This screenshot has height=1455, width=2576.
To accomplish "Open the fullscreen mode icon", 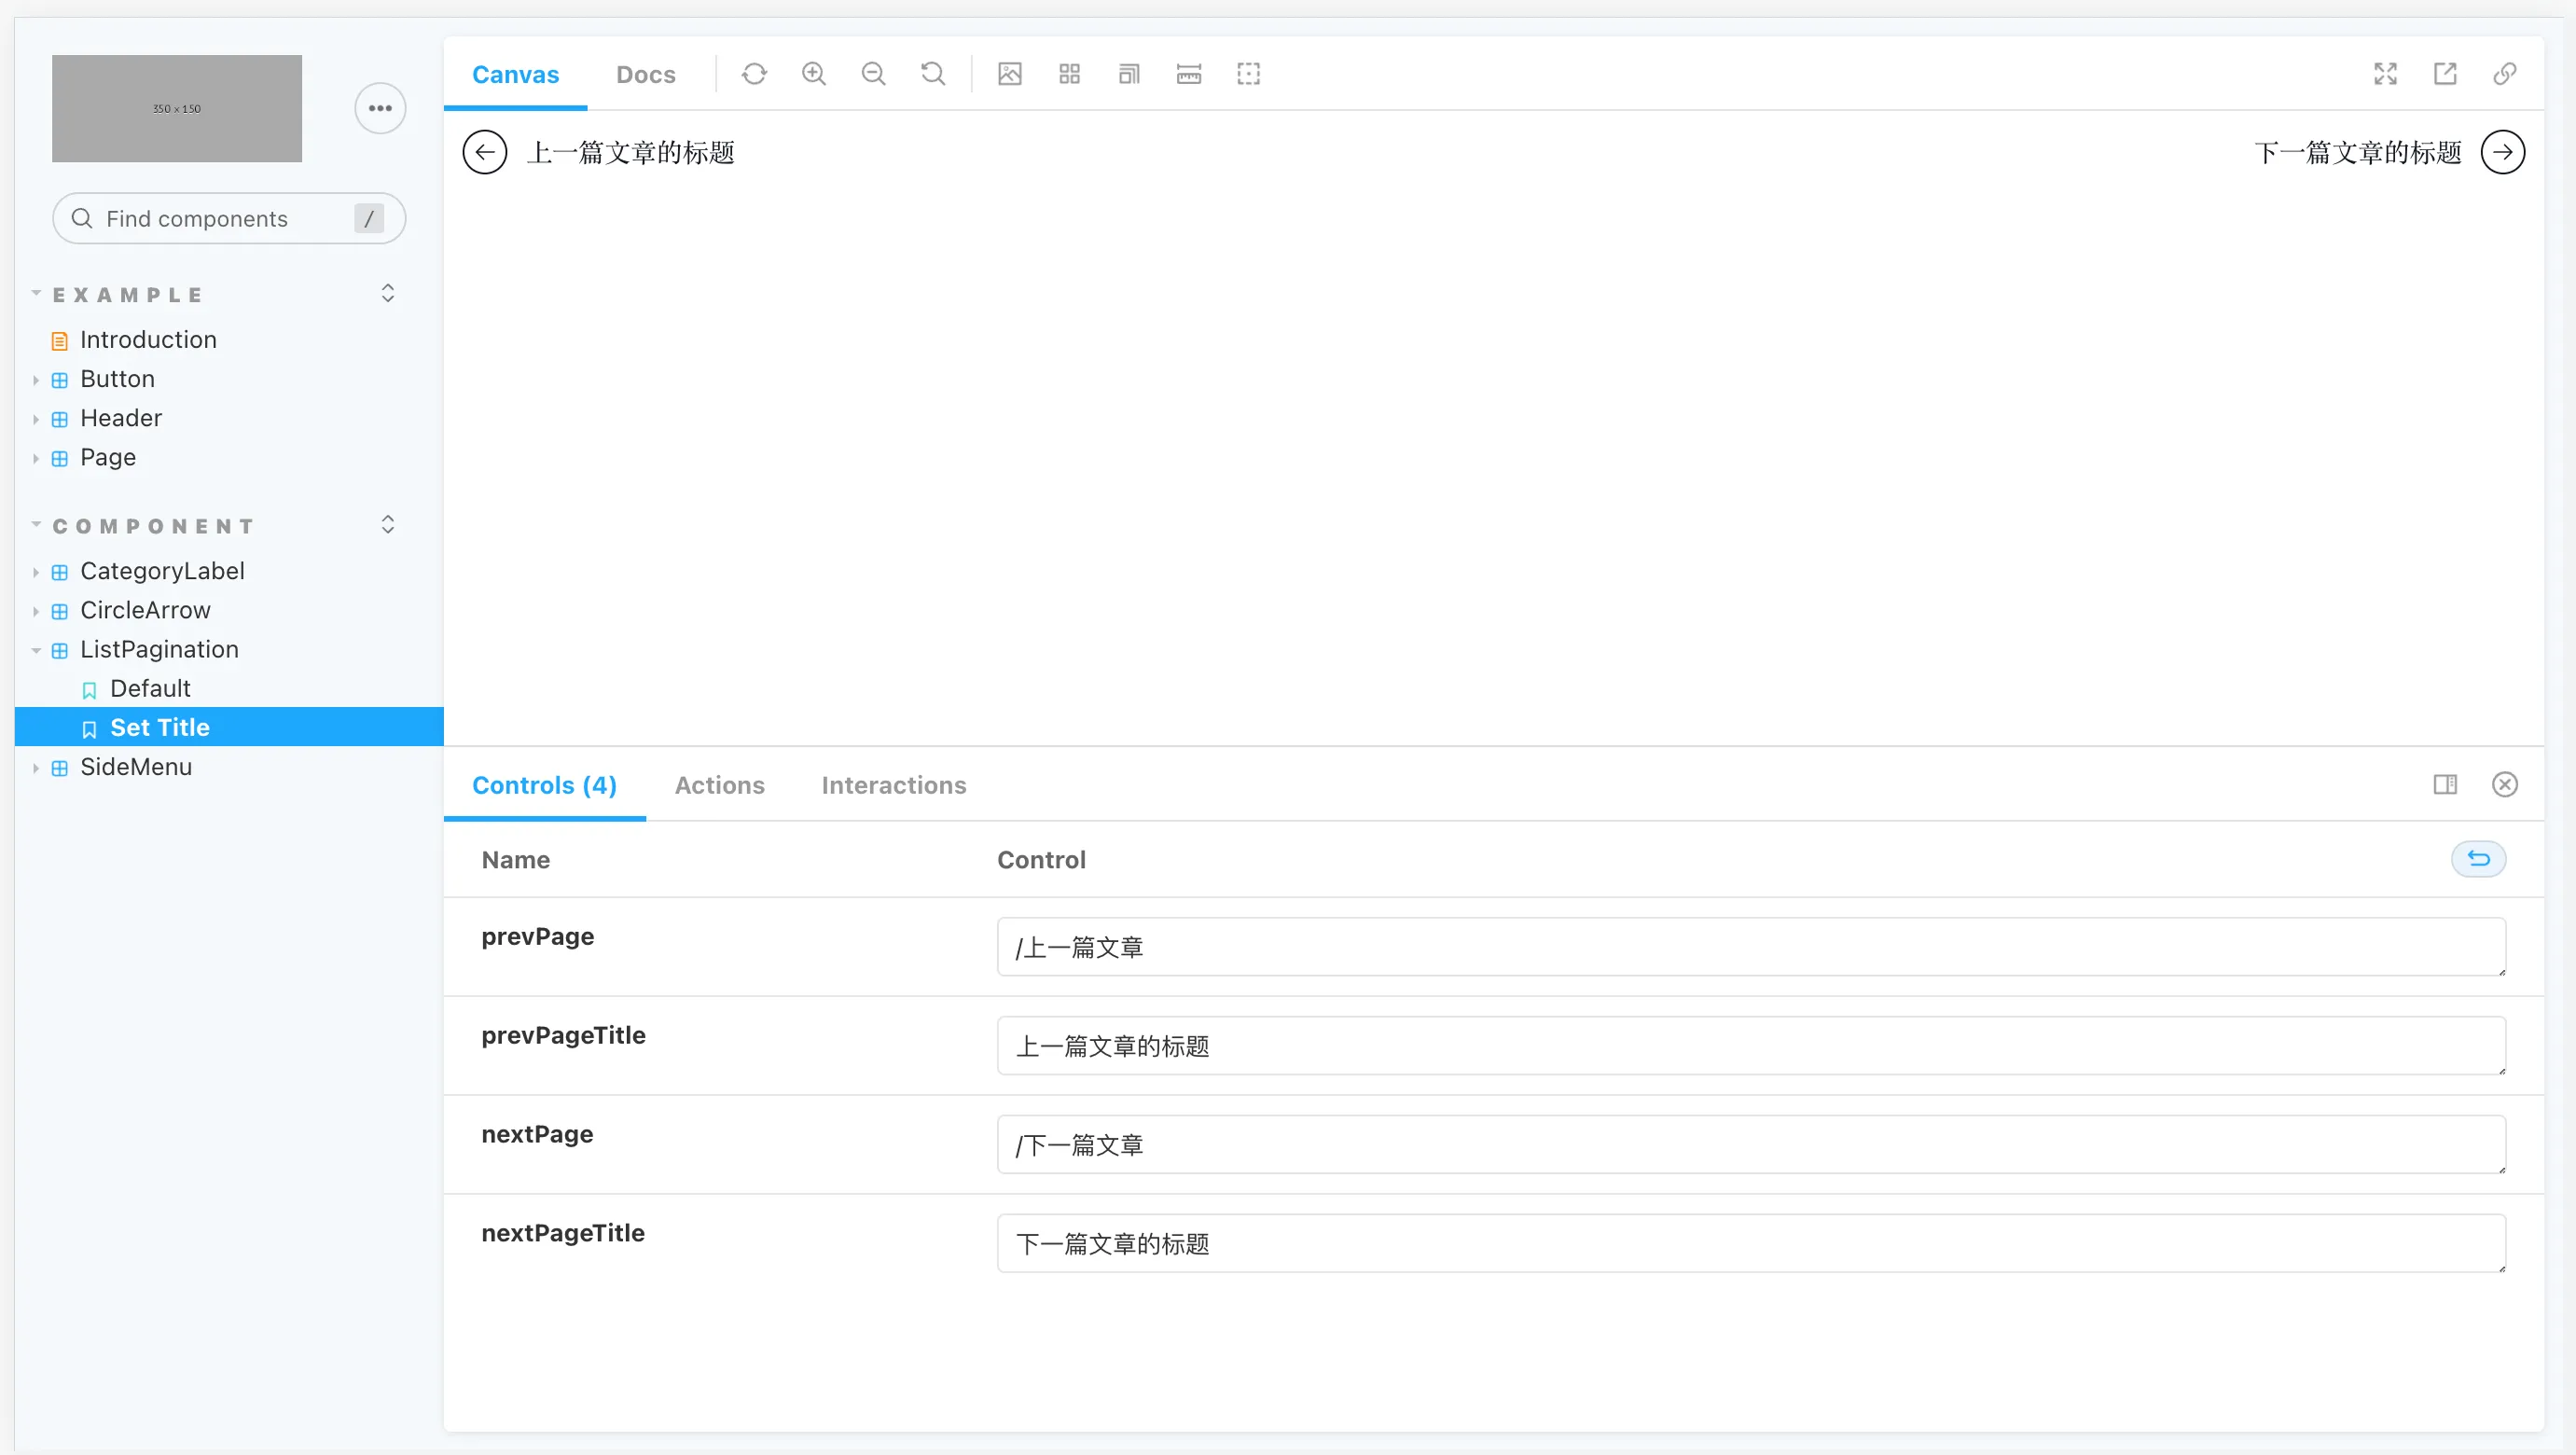I will click(2385, 74).
